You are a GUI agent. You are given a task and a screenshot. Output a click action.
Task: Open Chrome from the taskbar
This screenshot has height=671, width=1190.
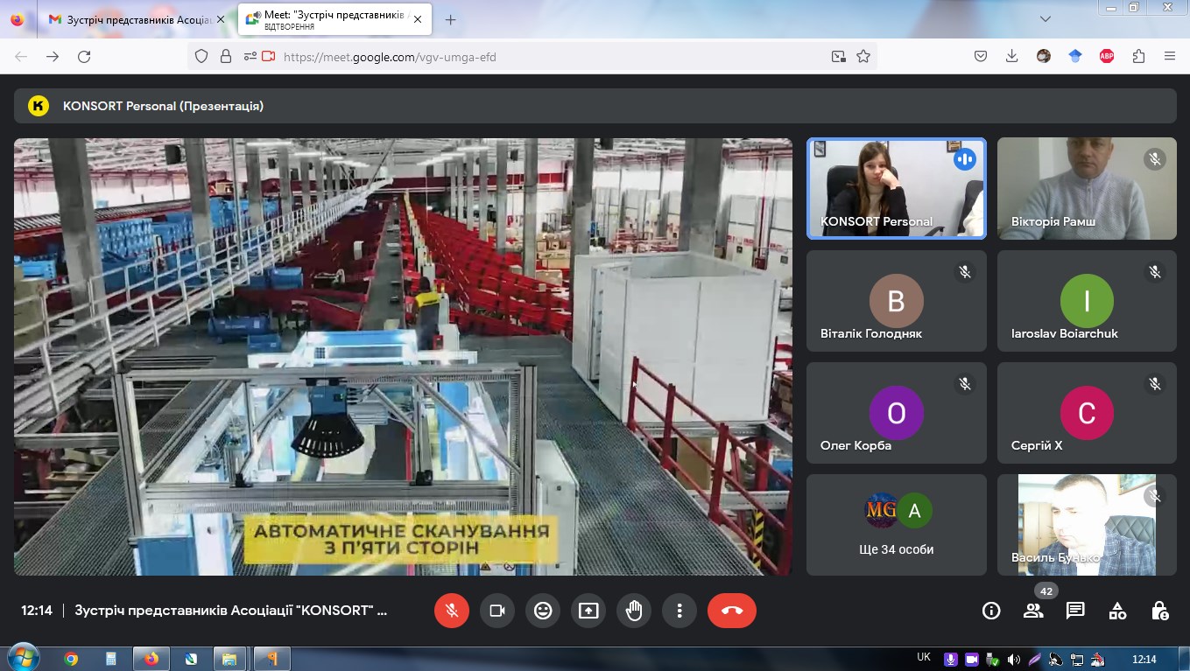72,659
